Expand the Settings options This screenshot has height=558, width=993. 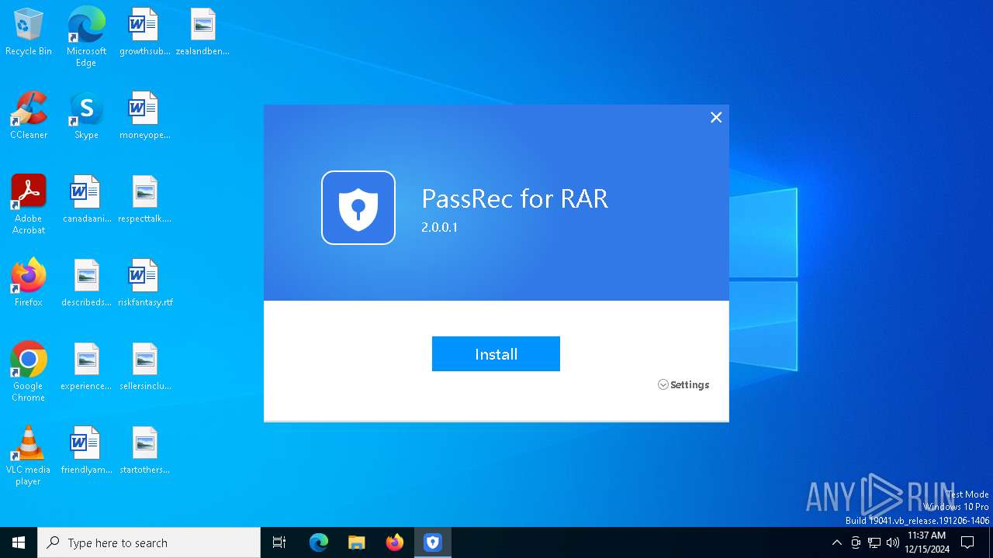(683, 384)
